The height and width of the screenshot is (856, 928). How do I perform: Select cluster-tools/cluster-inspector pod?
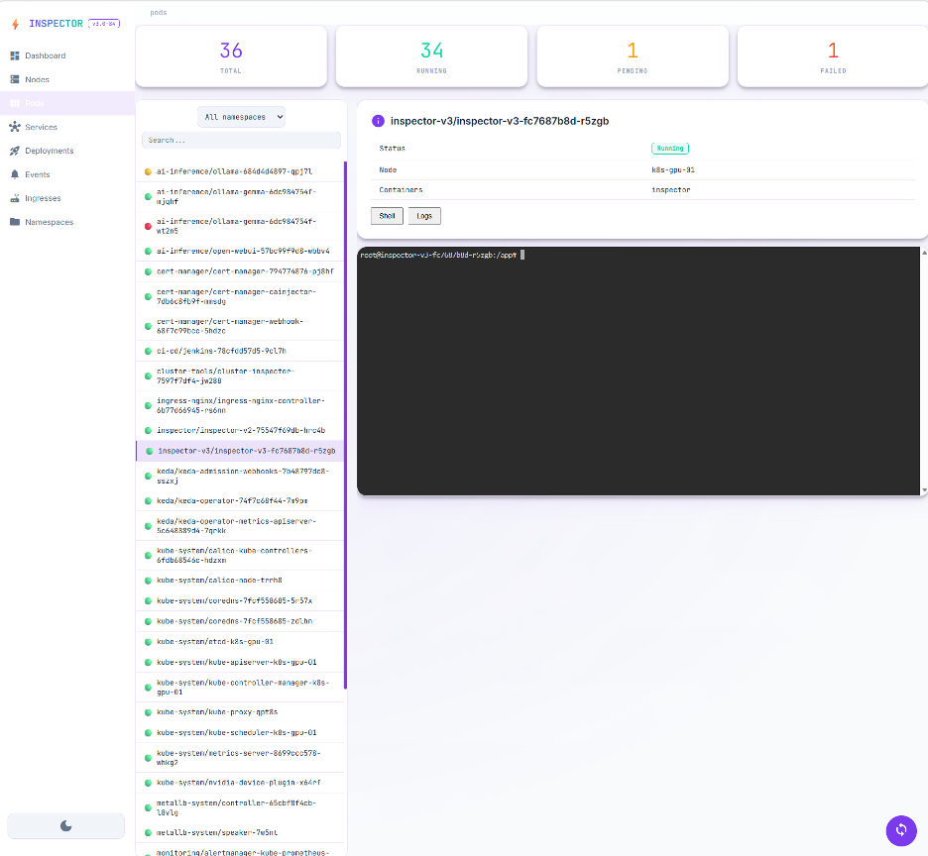(240, 375)
